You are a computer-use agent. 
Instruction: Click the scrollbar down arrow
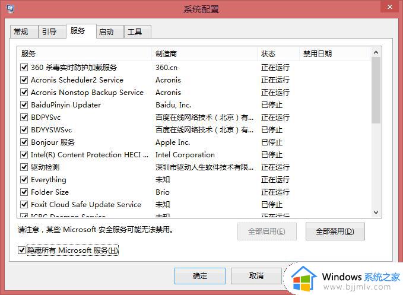click(376, 212)
